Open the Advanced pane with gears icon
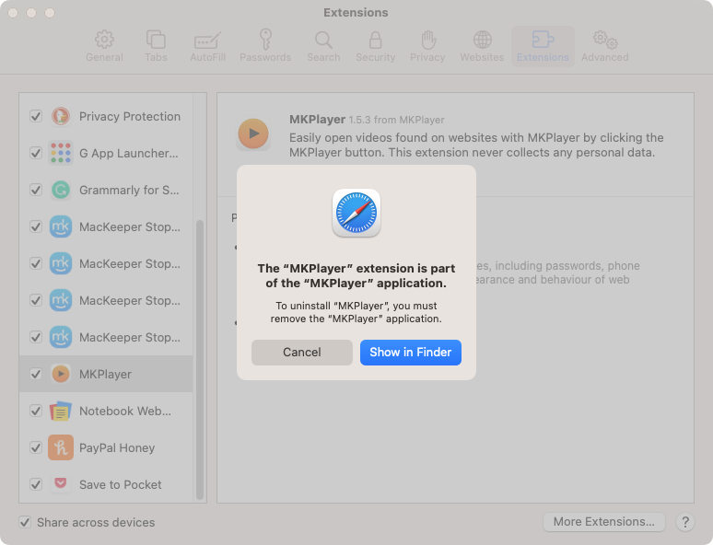 point(605,46)
